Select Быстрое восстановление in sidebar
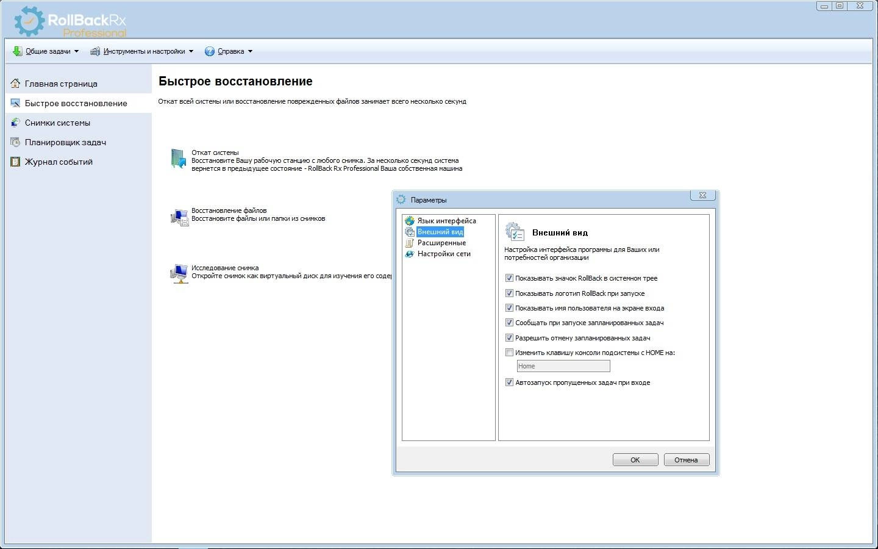 point(76,103)
